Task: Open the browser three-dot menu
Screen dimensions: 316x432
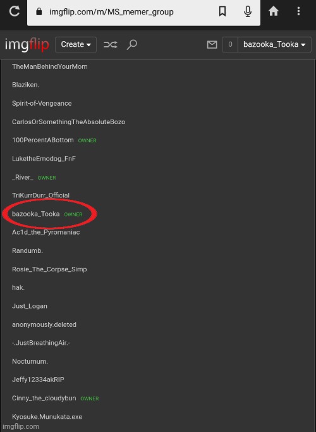Action: coord(298,11)
